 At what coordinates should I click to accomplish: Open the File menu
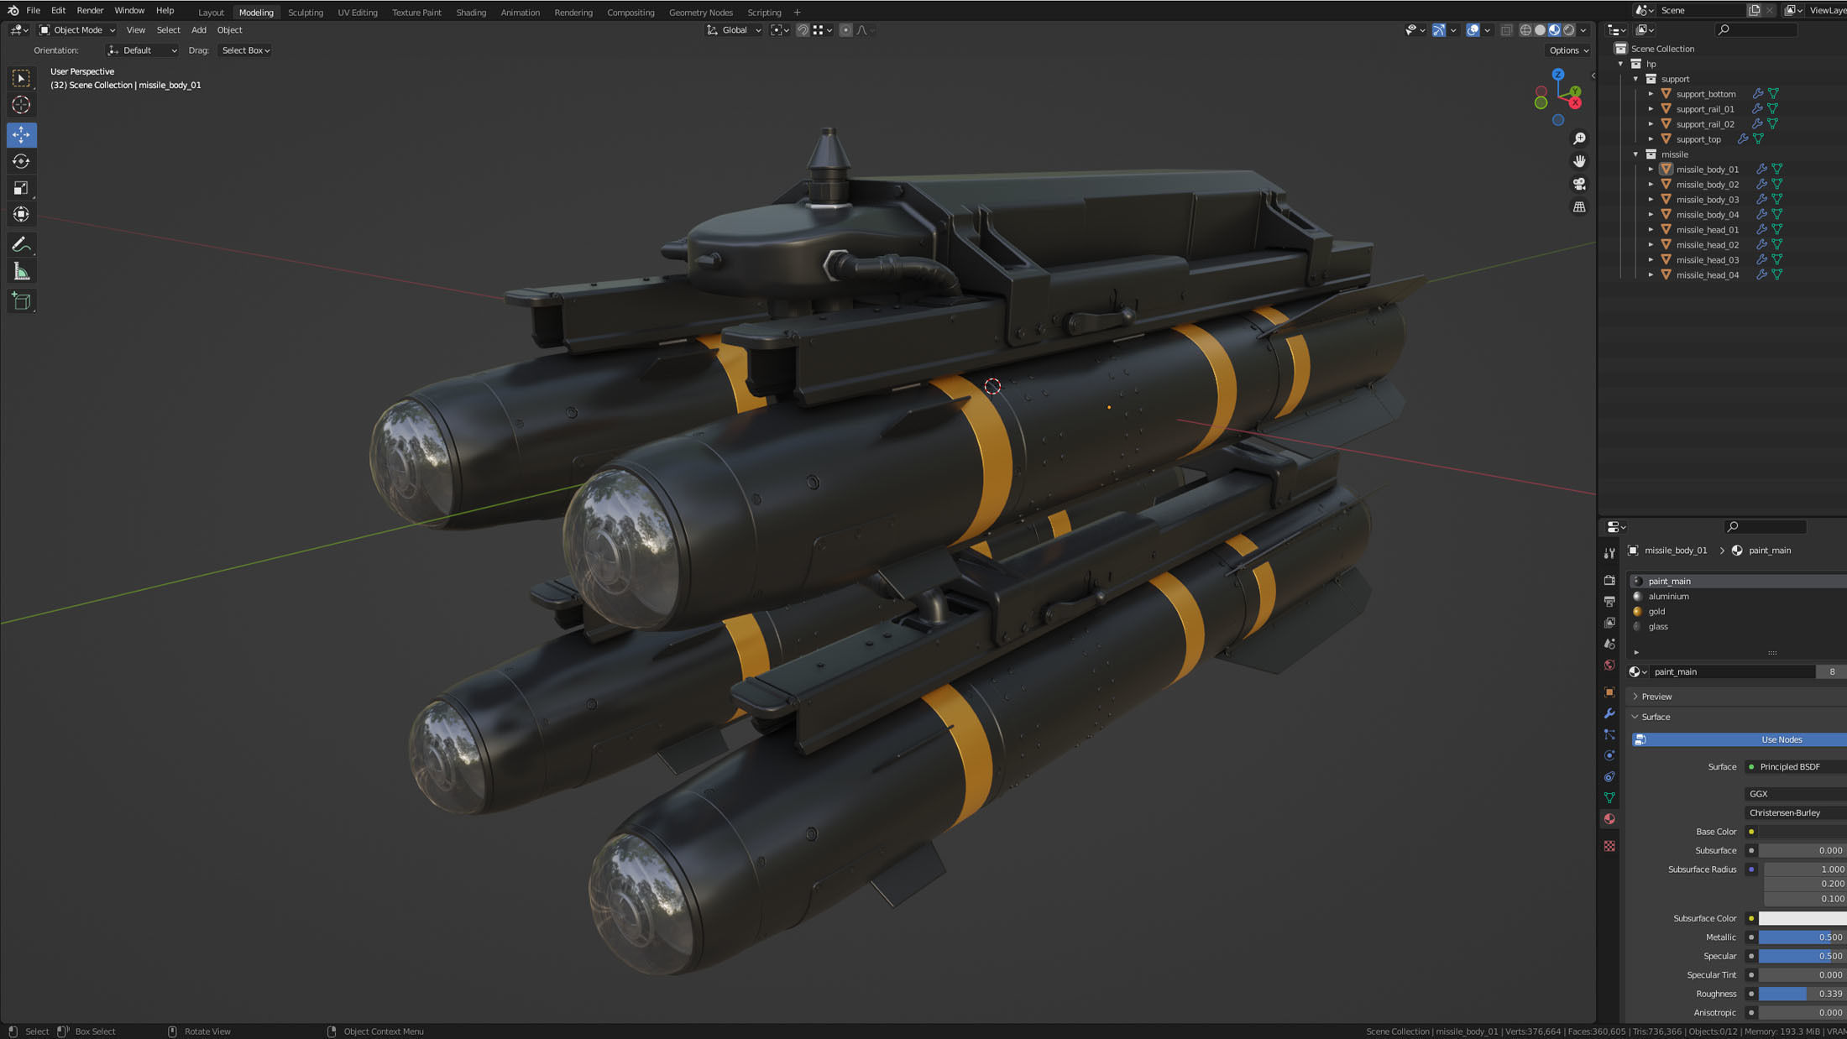[x=33, y=11]
